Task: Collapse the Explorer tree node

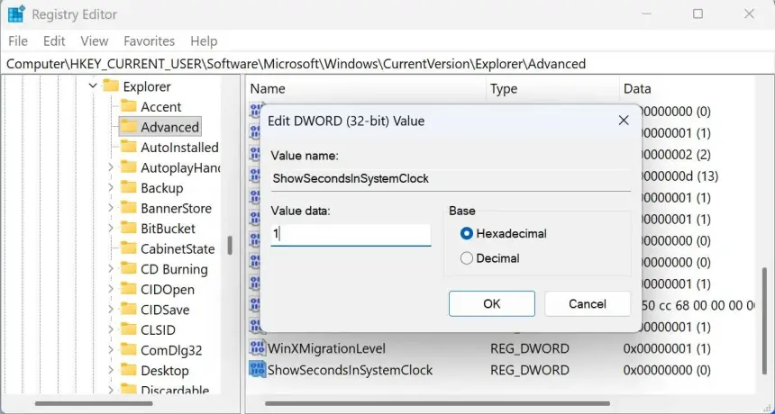Action: coord(92,86)
